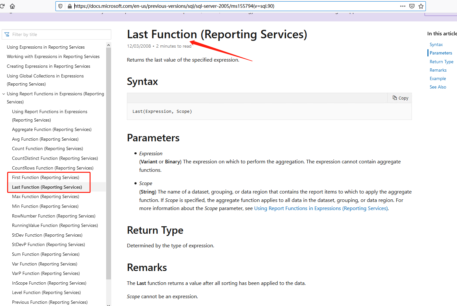Follow the Using Report Functions in Expressions hyperlink

click(x=321, y=208)
